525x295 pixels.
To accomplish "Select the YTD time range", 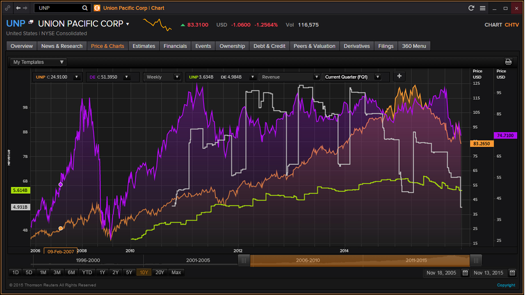I will [x=87, y=272].
